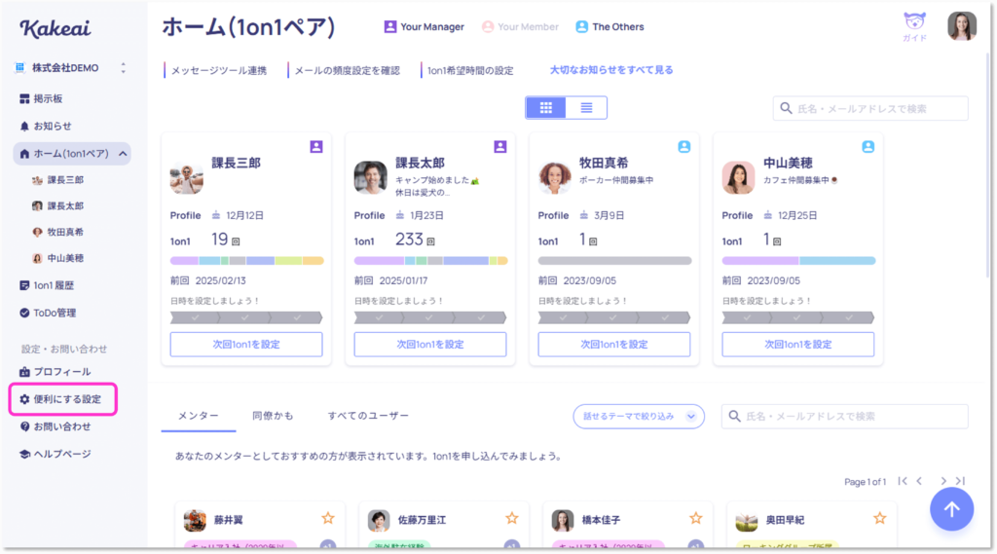This screenshot has height=554, width=997.
Task: Toggle Your Manager filter
Action: [425, 26]
